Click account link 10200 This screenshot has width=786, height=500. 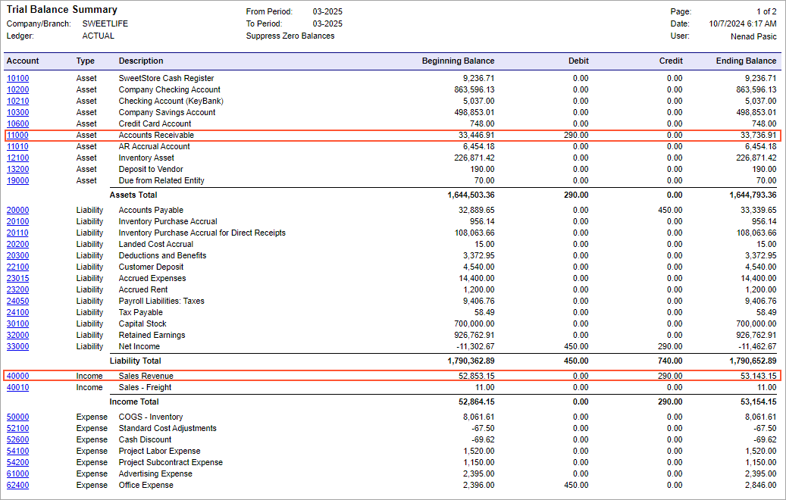17,89
